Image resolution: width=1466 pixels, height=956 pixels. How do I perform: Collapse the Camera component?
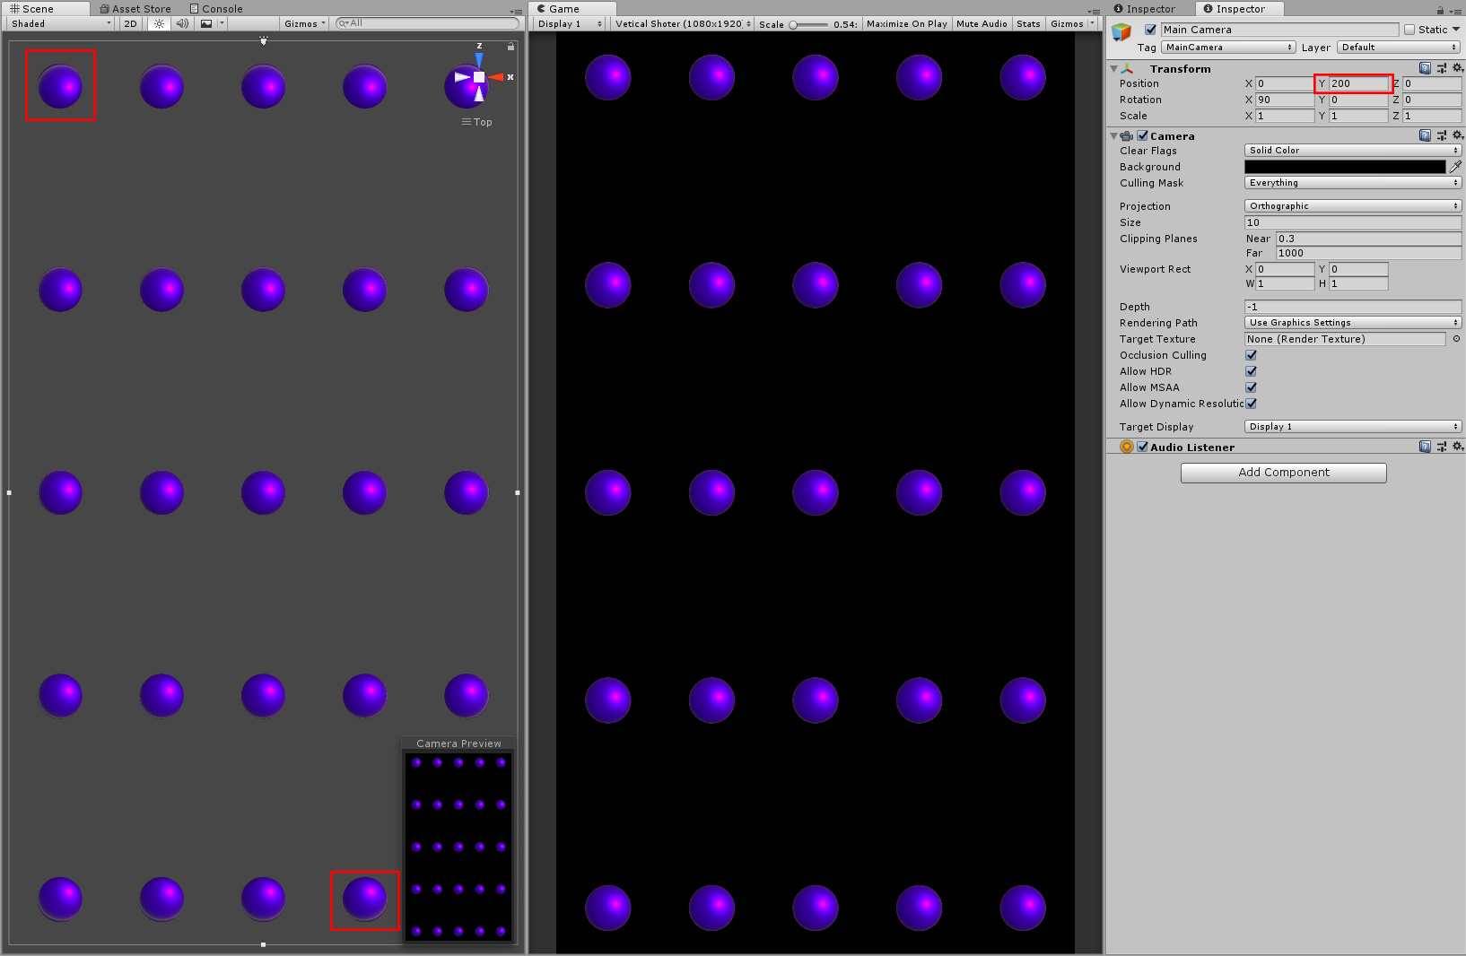tap(1114, 135)
